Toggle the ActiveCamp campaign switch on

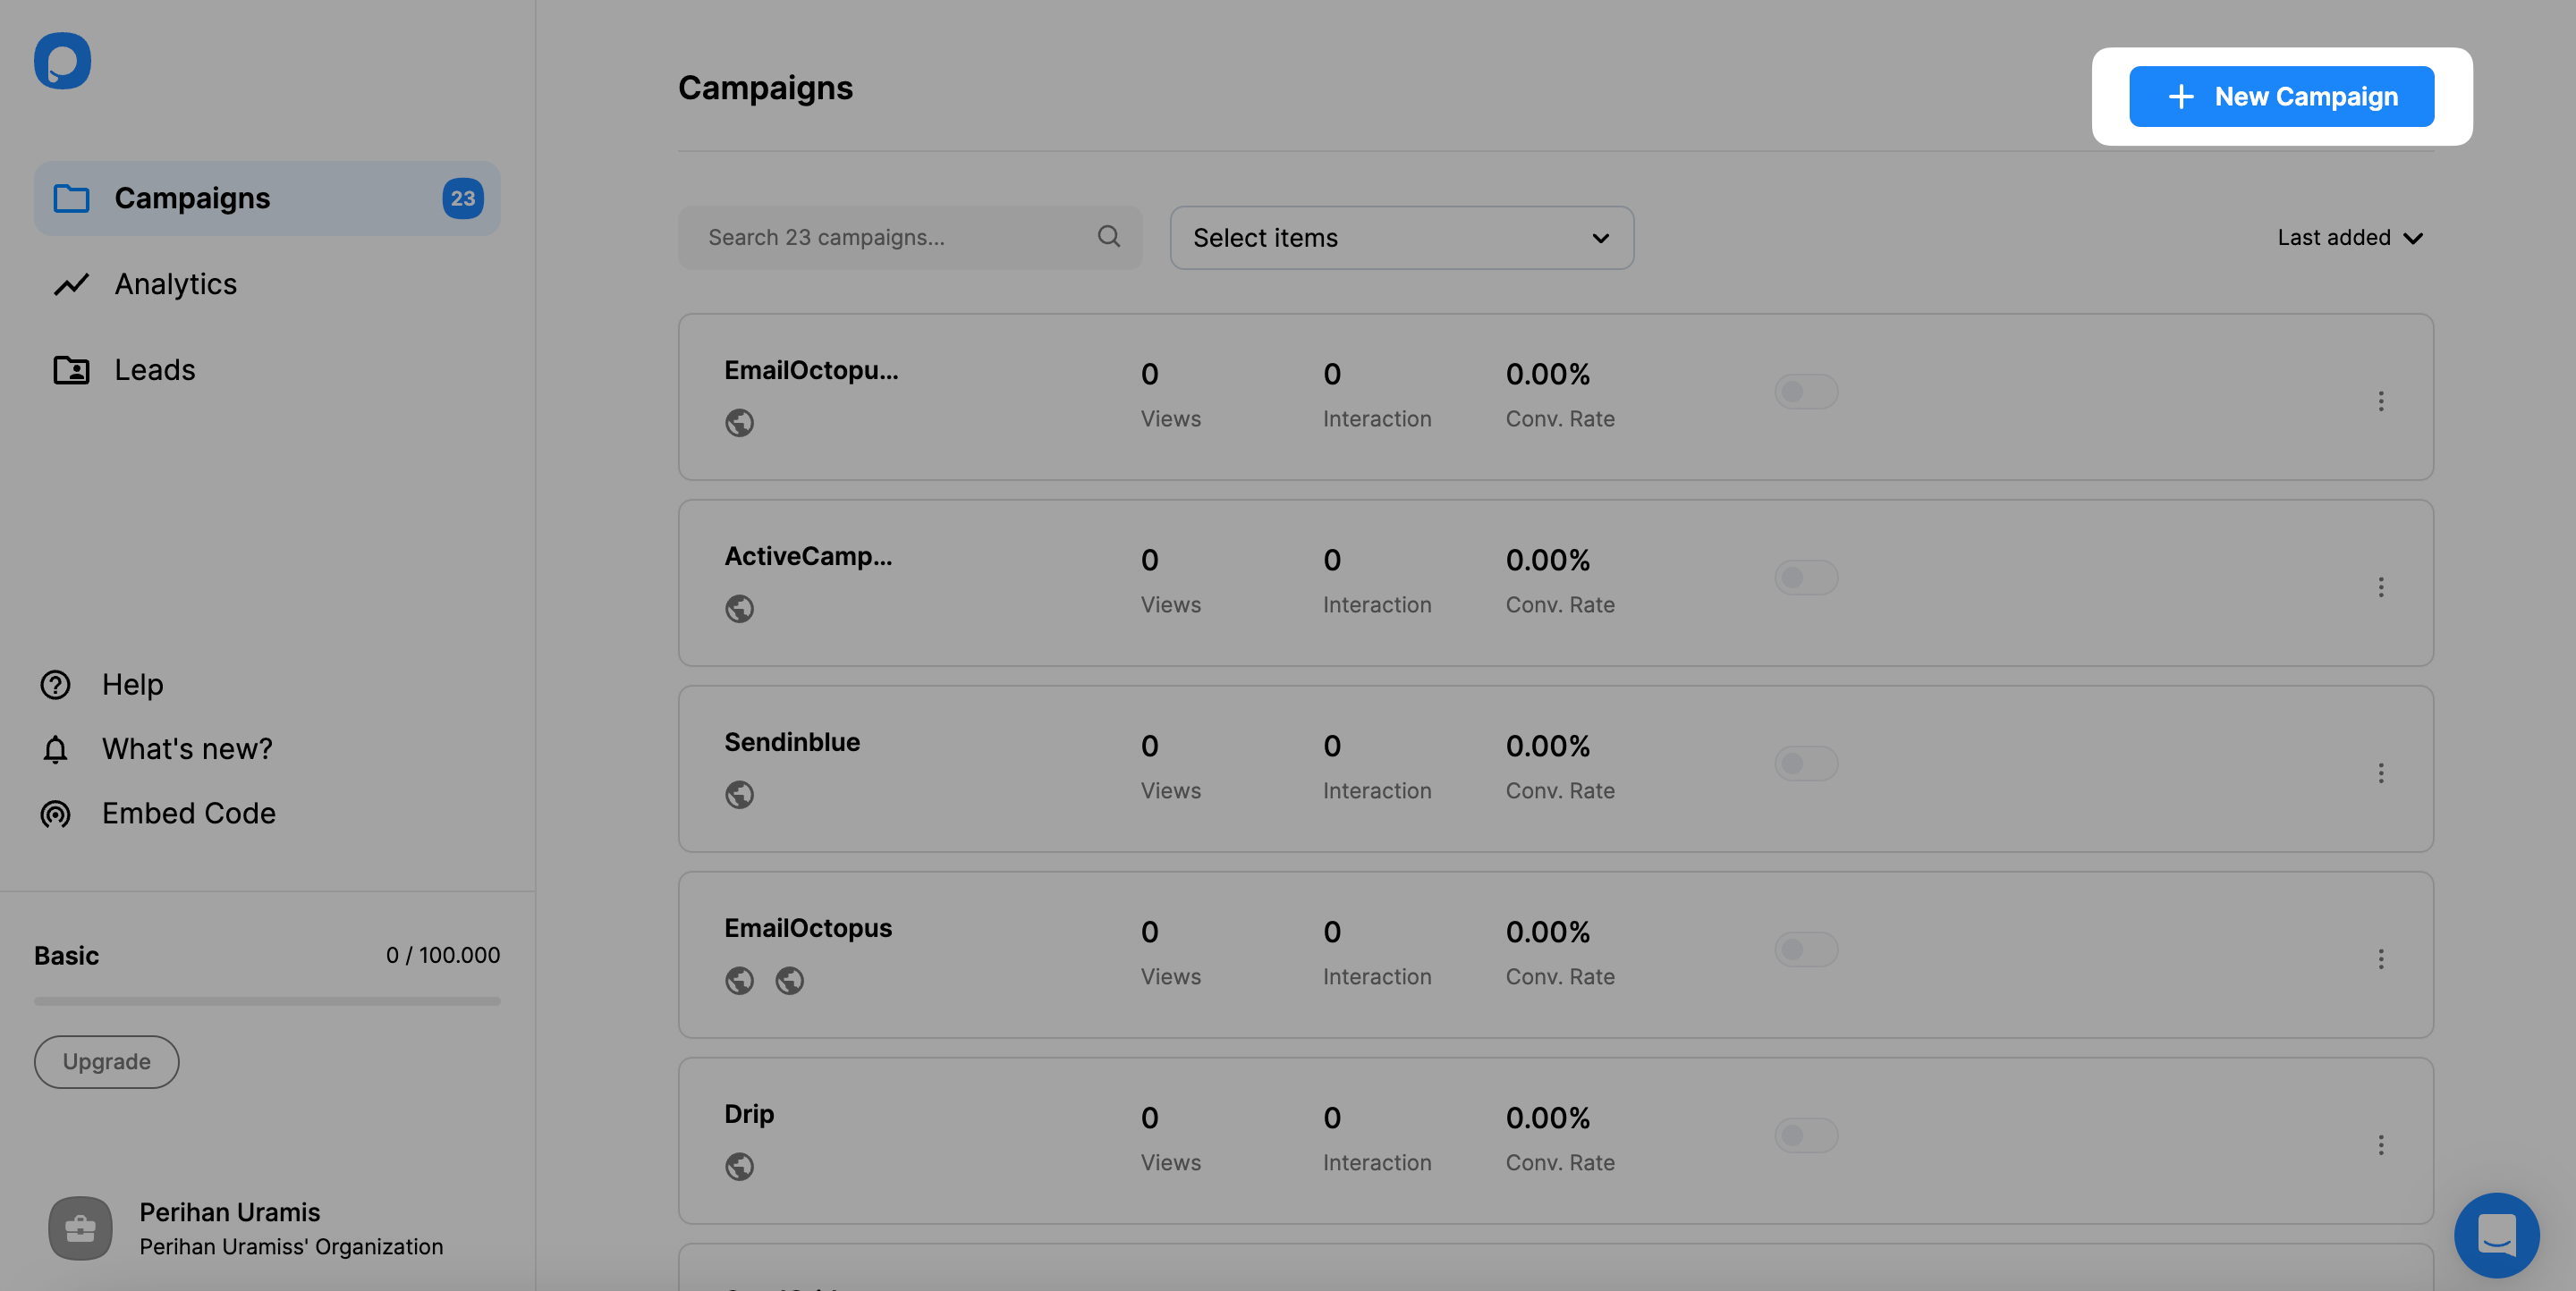pyautogui.click(x=1805, y=578)
